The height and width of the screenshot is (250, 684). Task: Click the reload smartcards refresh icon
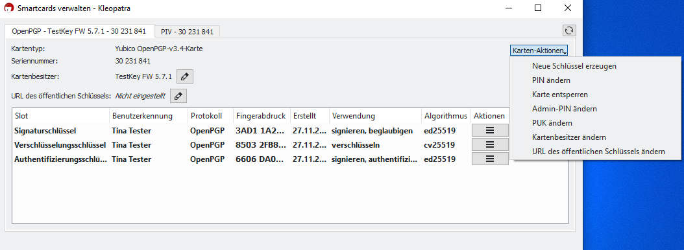(569, 30)
